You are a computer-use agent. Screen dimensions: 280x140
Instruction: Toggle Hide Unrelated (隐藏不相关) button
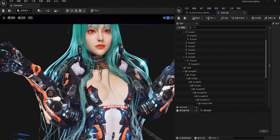pyautogui.click(x=238, y=18)
